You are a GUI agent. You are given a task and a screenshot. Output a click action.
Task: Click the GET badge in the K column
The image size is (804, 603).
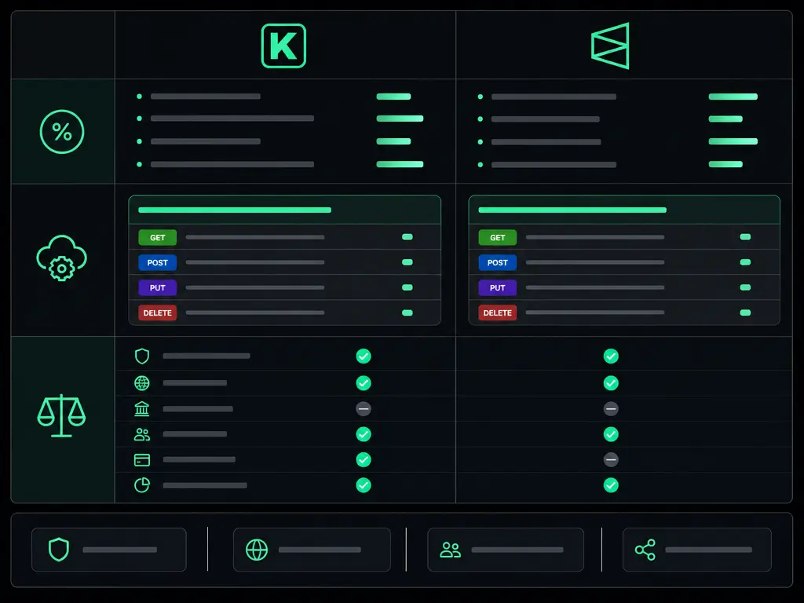157,237
